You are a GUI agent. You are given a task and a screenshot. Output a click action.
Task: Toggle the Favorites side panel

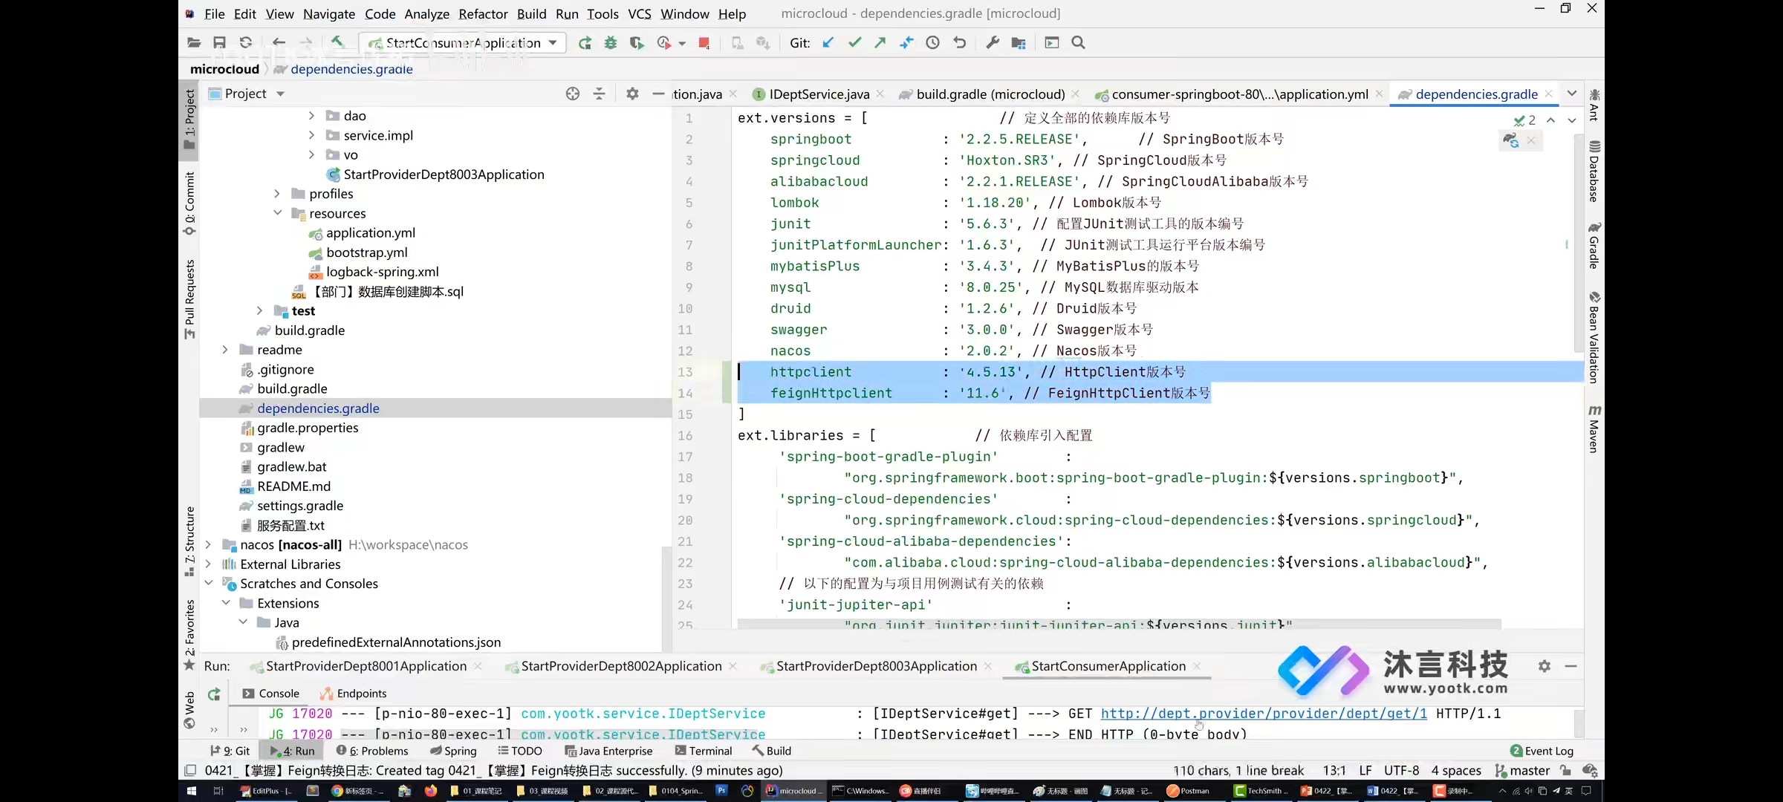tap(189, 635)
